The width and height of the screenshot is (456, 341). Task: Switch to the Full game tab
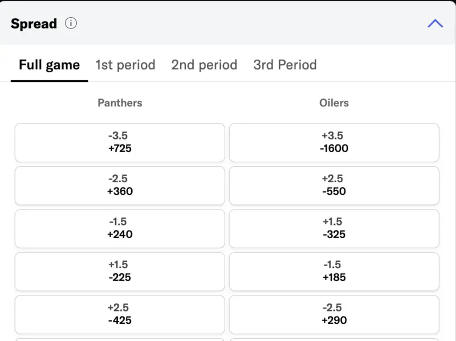pyautogui.click(x=49, y=65)
